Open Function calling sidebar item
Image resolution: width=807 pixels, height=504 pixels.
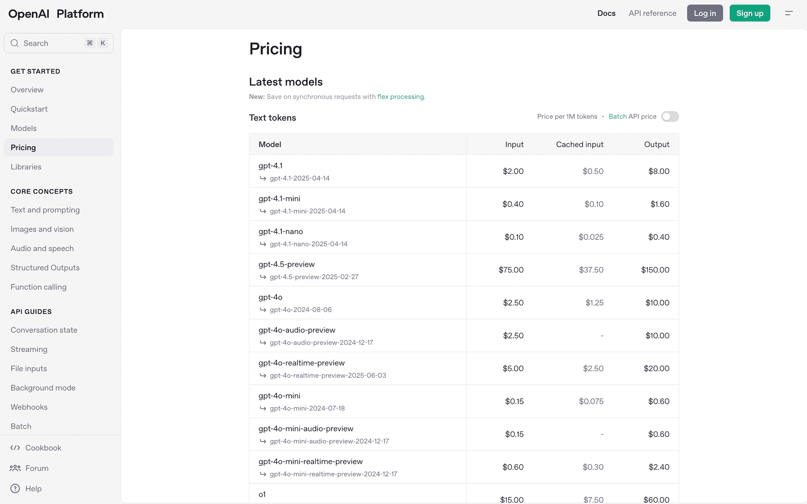click(39, 287)
